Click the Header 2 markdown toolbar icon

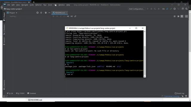[72, 16]
